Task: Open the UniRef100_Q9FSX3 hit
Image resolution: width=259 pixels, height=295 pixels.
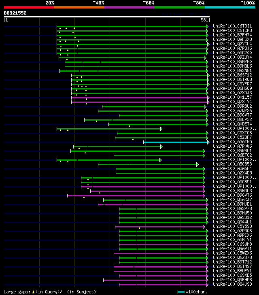Action: click(232, 39)
